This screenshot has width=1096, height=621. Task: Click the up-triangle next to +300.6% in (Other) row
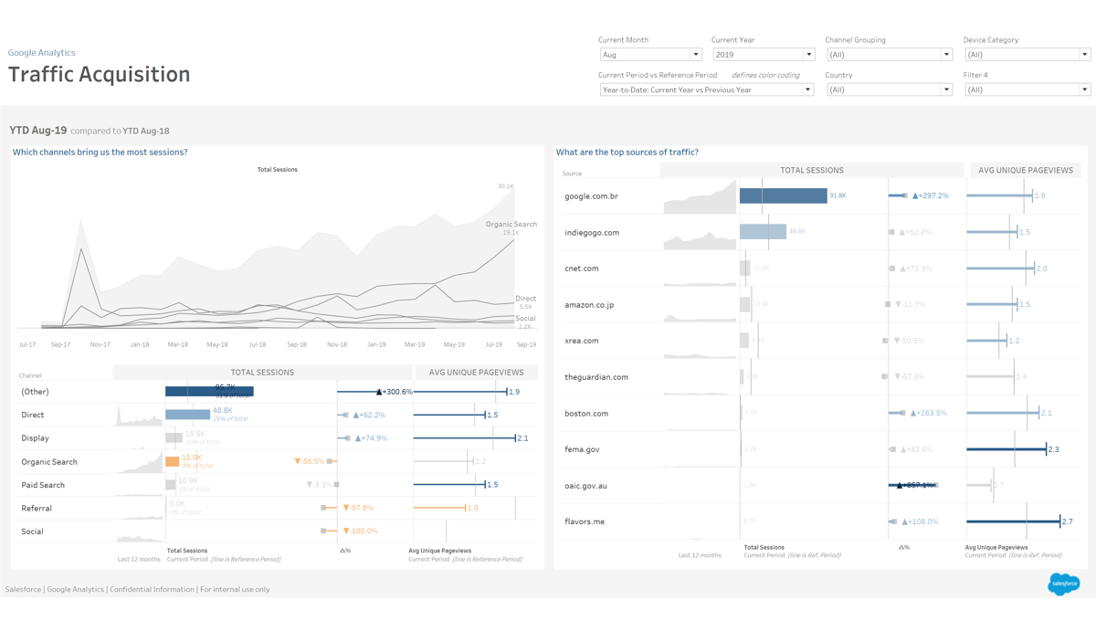pos(379,392)
